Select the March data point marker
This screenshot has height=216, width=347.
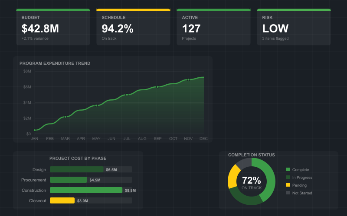65,117
